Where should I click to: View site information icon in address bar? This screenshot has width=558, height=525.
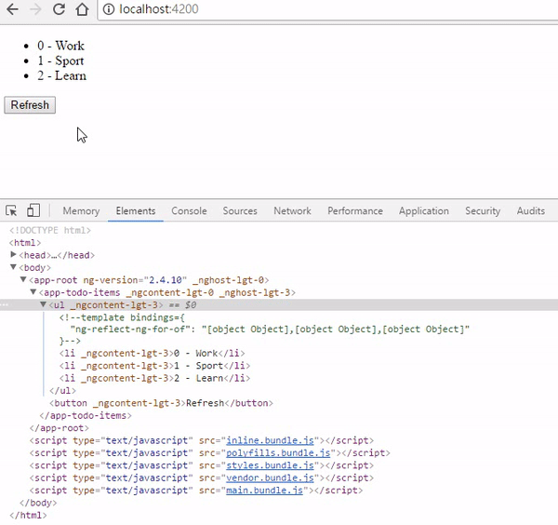point(109,9)
